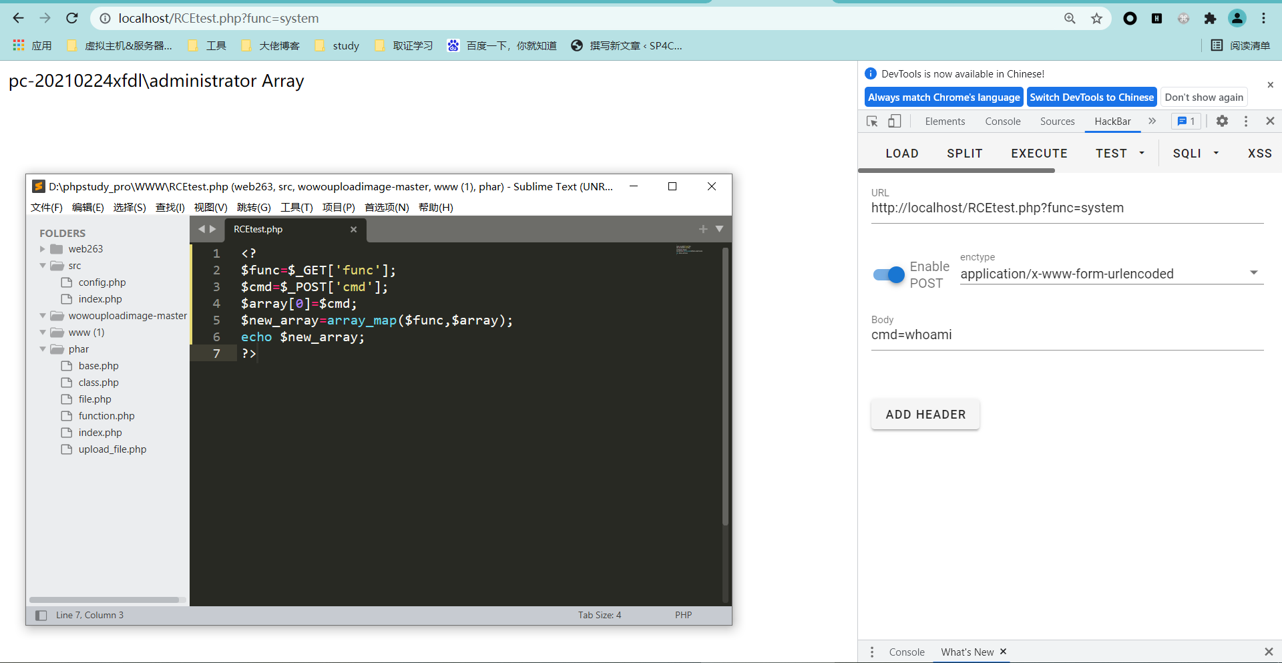Add new tab with plus icon in Sublime
This screenshot has width=1282, height=663.
[703, 229]
